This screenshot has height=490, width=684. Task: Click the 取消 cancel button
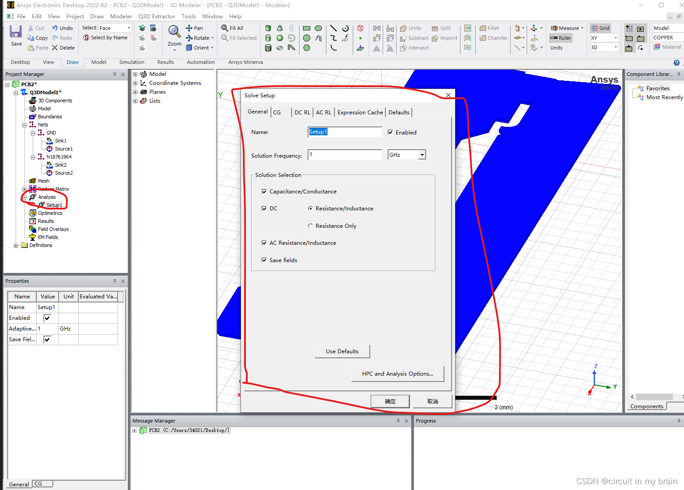[x=433, y=401]
